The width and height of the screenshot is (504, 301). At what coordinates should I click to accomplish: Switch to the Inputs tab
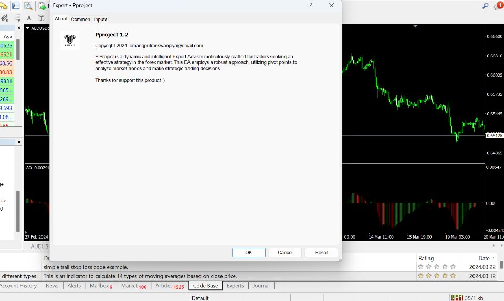(100, 19)
